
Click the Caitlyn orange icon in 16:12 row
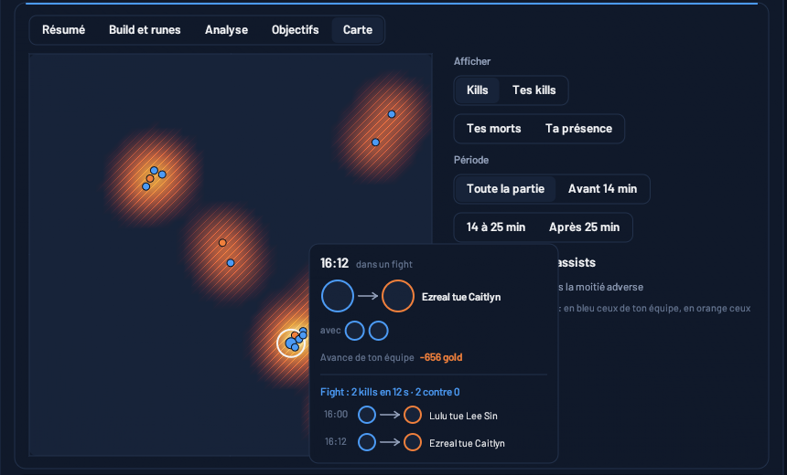point(413,442)
